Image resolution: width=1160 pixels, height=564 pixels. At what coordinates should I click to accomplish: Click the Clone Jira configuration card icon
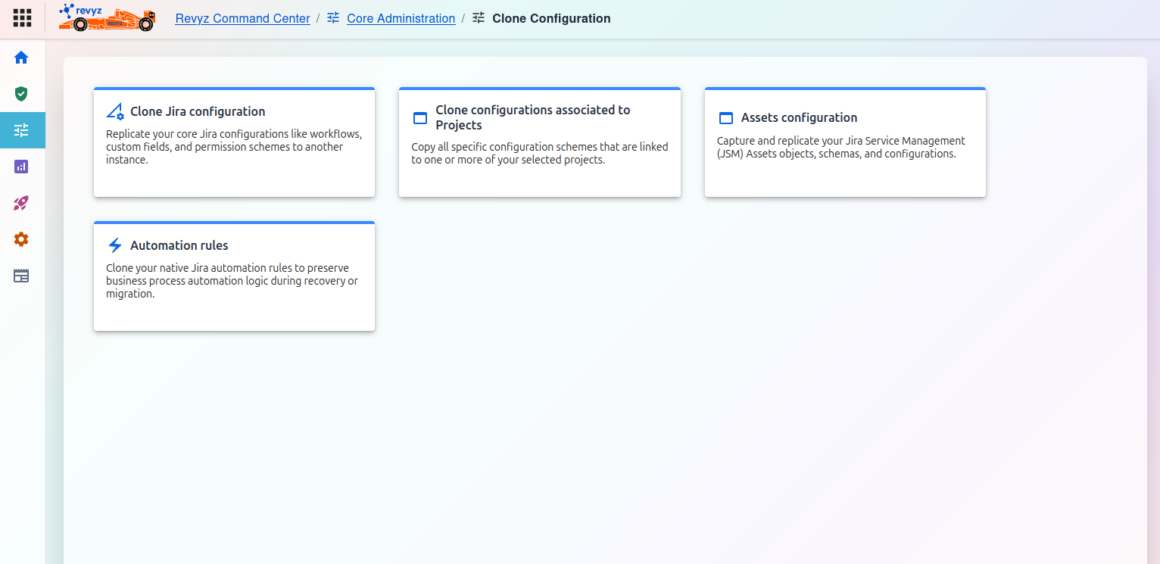pyautogui.click(x=115, y=112)
